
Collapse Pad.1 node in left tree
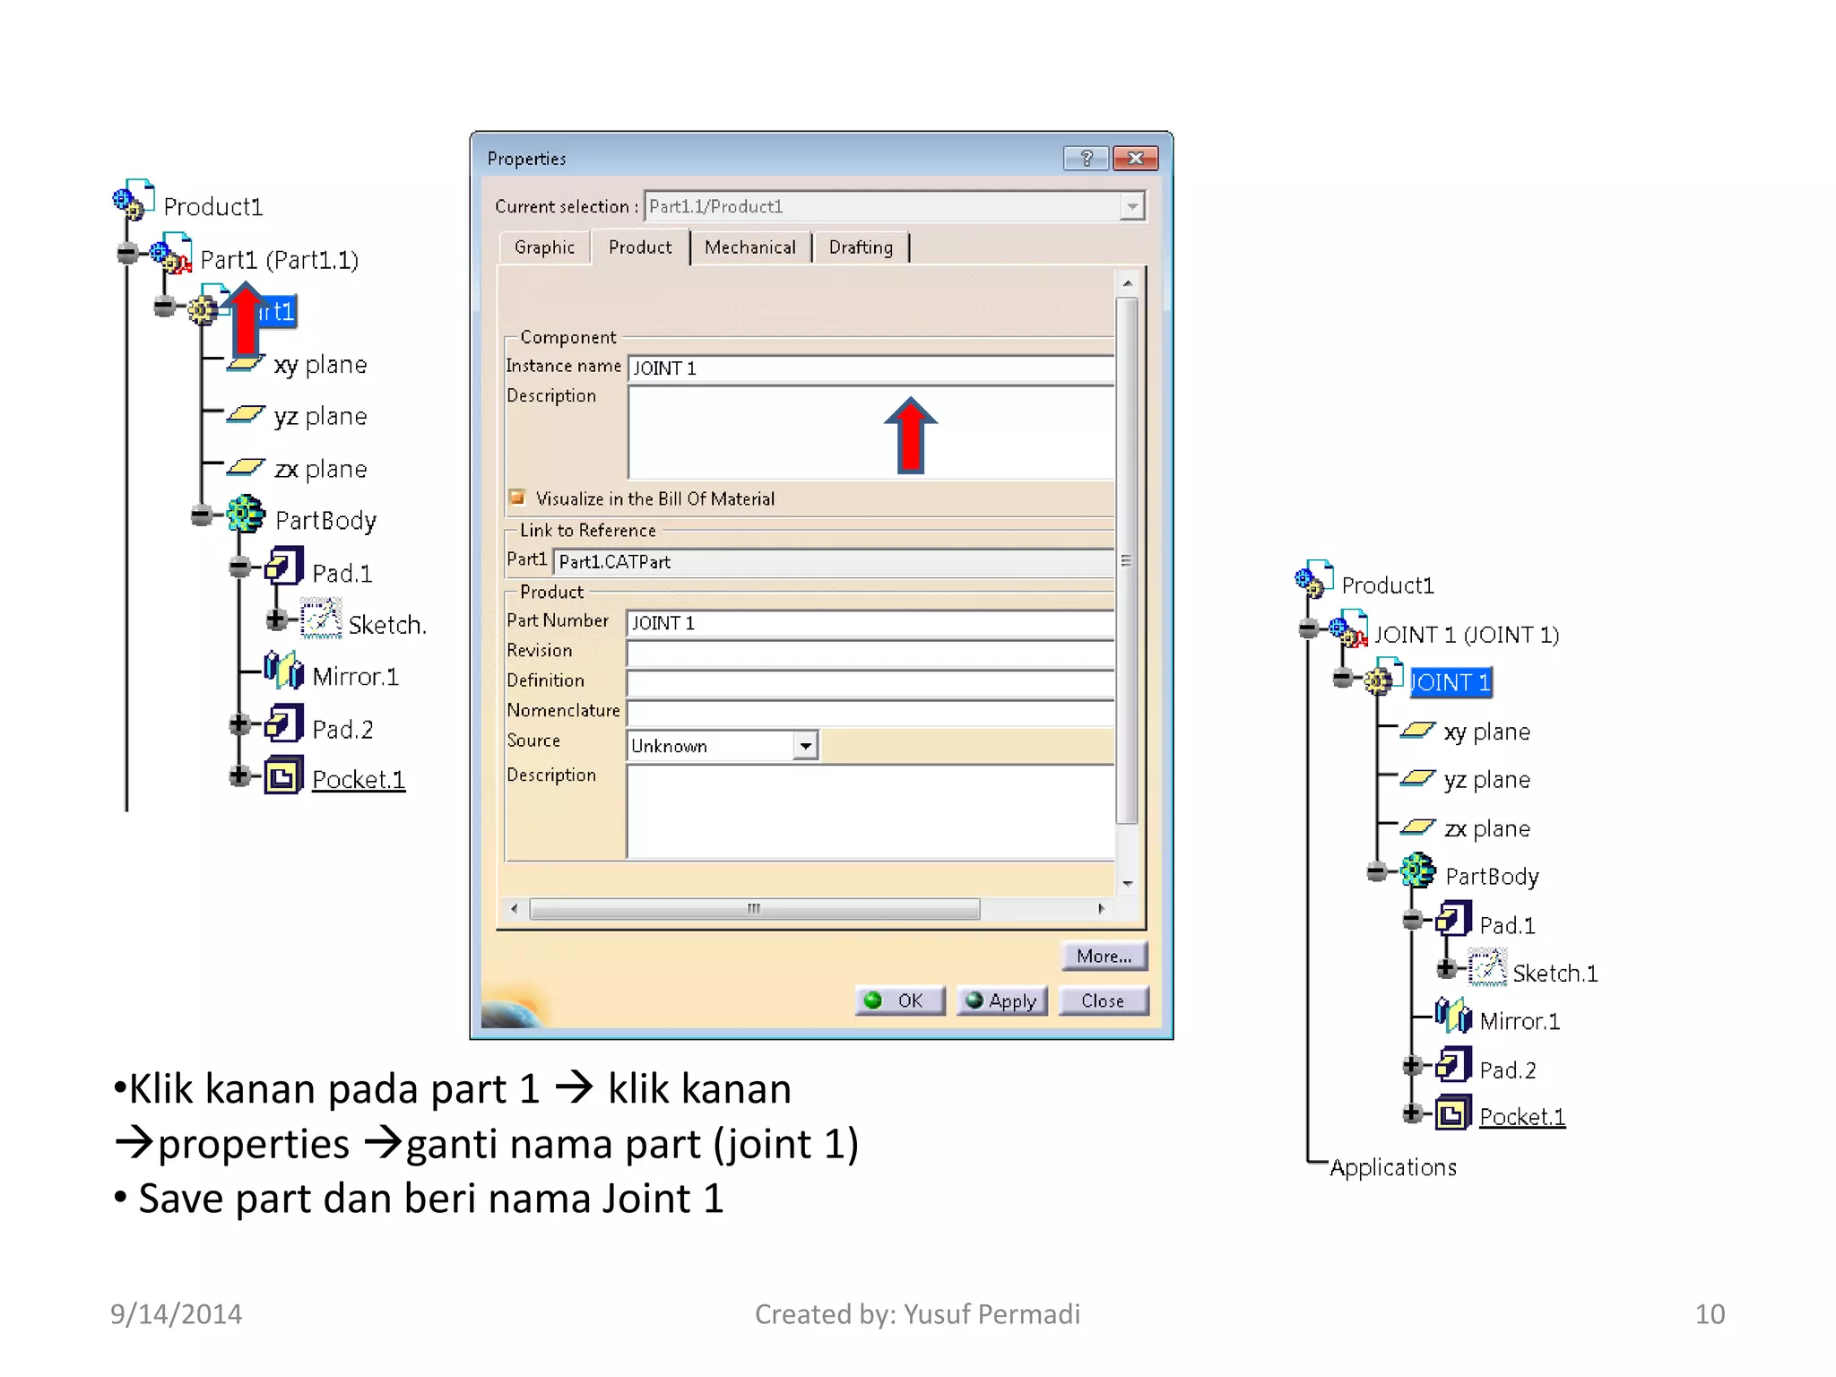(239, 567)
